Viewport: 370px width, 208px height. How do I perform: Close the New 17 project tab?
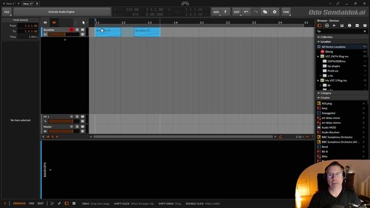tap(37, 3)
